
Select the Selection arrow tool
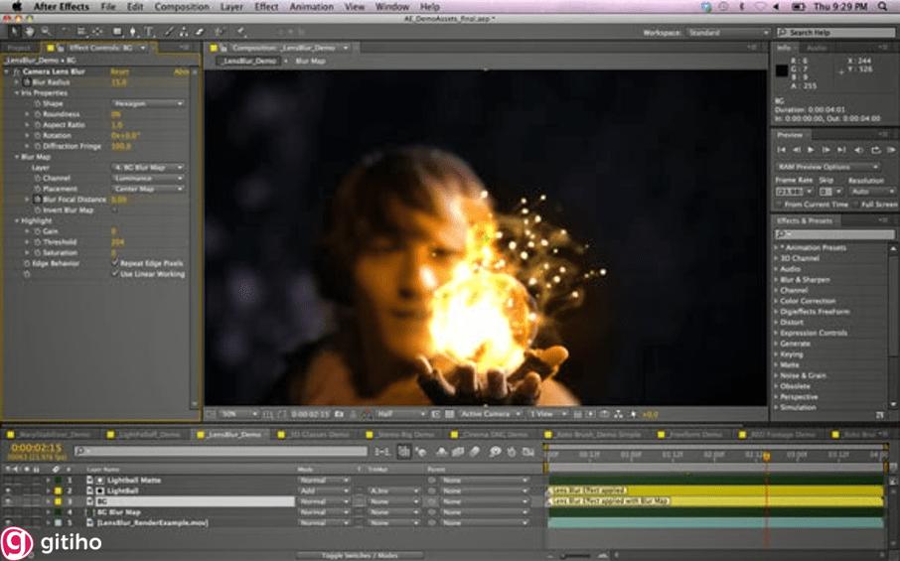[x=13, y=32]
